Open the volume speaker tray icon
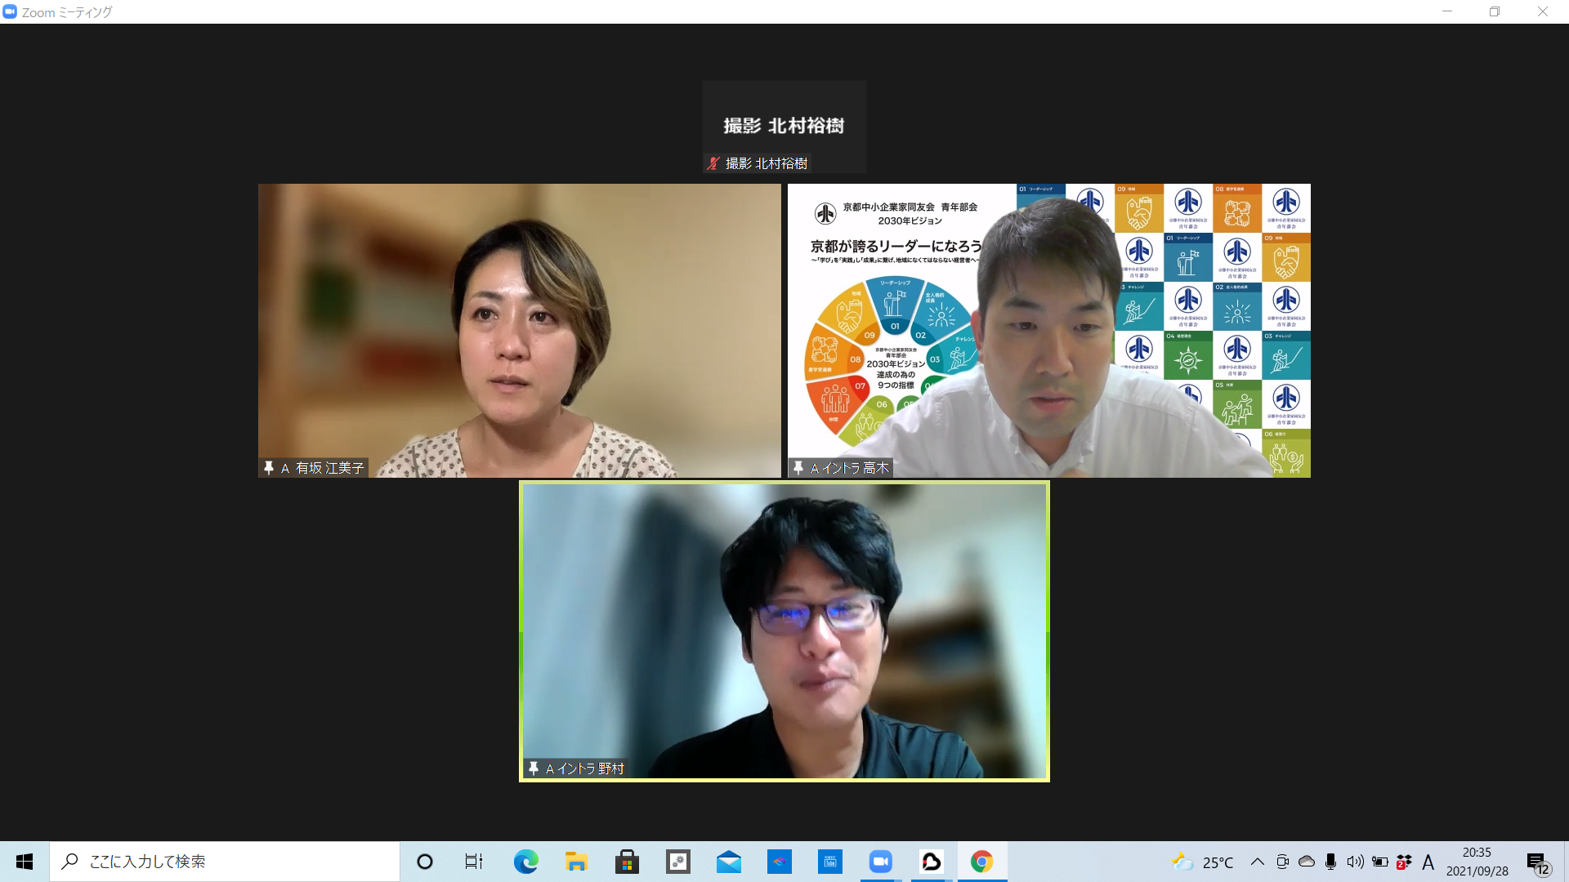Screen dimensions: 1569x882 pos(1355,862)
